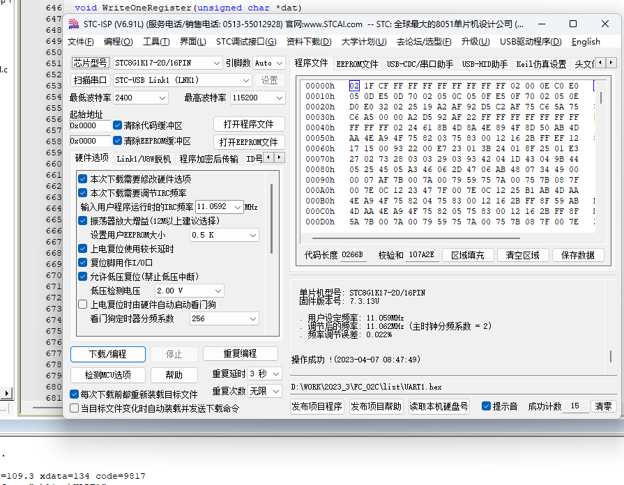Click 清空区域 button
Screen dimensions: 624x485
(522, 255)
